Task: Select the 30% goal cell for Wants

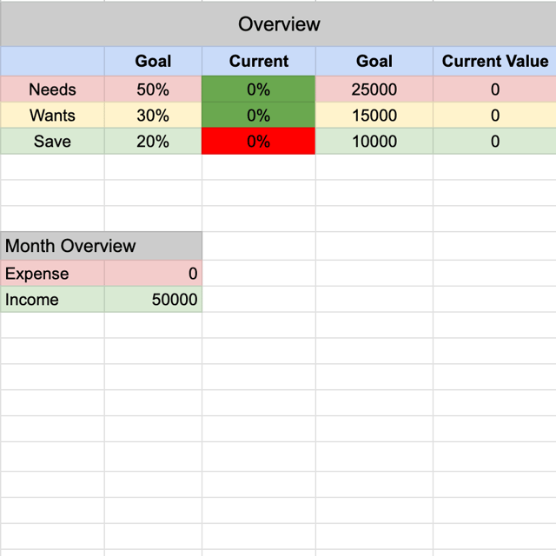Action: pyautogui.click(x=153, y=116)
